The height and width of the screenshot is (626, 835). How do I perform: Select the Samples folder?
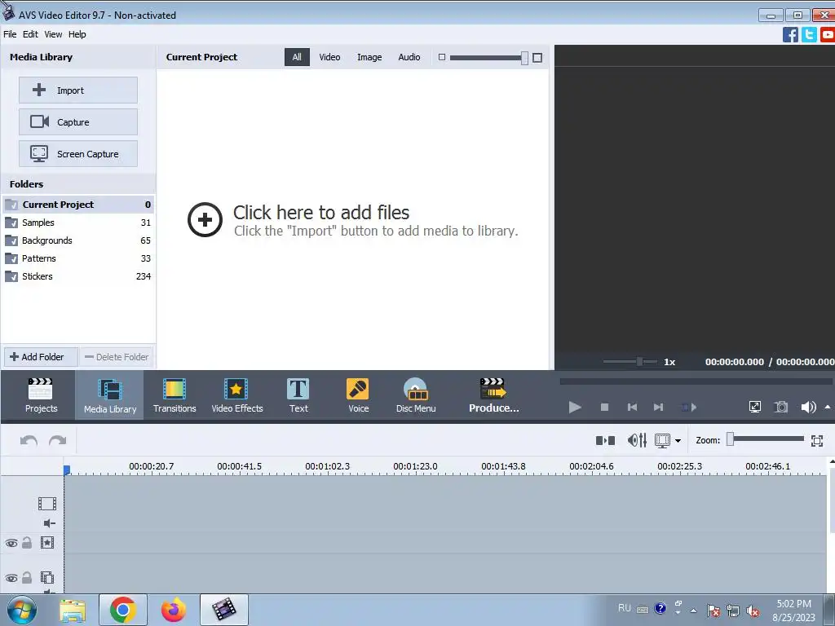click(78, 223)
